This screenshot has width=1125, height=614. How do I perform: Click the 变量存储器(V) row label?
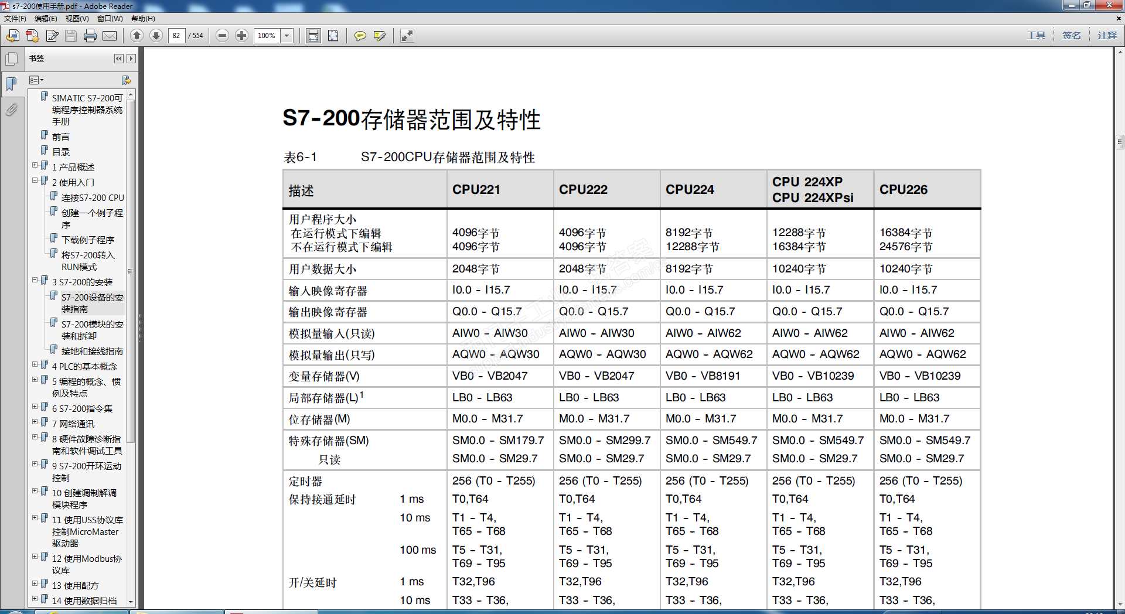pos(324,377)
